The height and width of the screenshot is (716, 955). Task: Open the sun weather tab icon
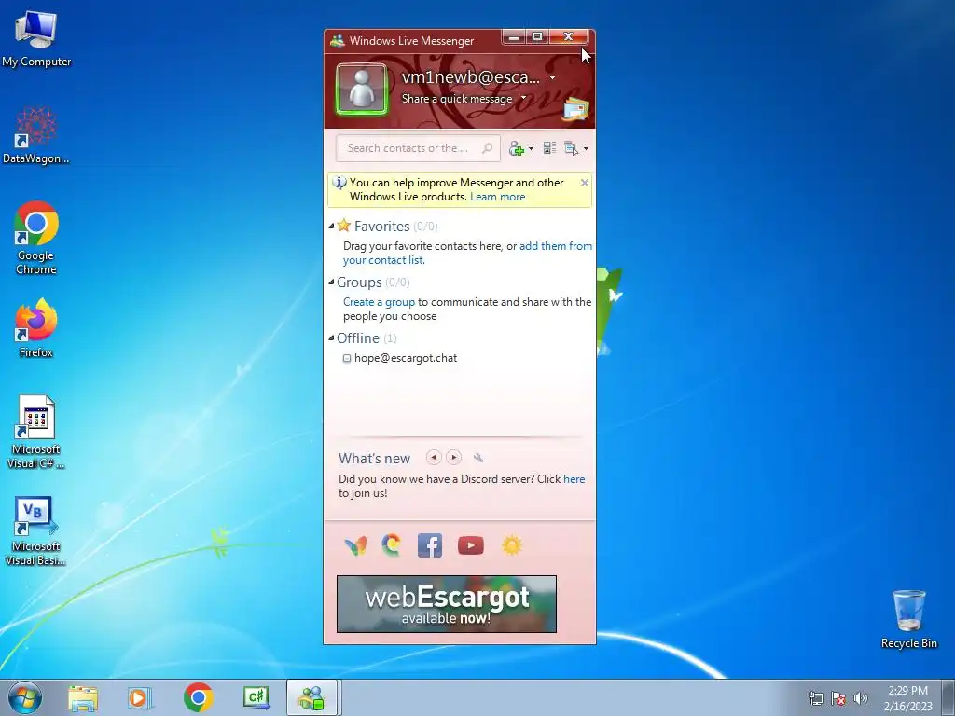pyautogui.click(x=512, y=545)
